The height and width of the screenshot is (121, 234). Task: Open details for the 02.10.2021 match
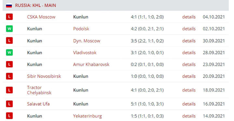click(x=189, y=29)
